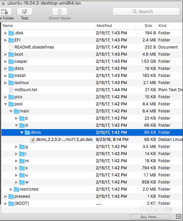Click the dkms folder icon
Image resolution: width=183 pixels, height=221 pixels.
click(27, 132)
